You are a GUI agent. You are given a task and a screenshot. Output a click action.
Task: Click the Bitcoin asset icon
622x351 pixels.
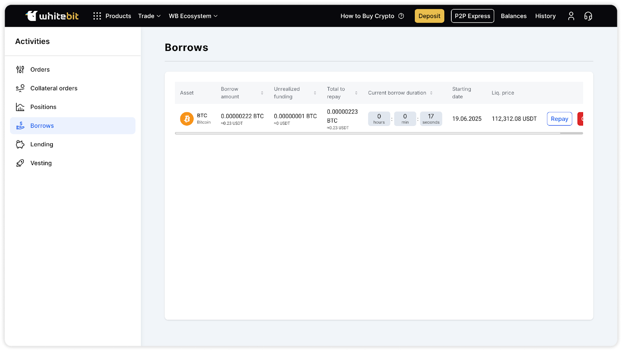(187, 119)
